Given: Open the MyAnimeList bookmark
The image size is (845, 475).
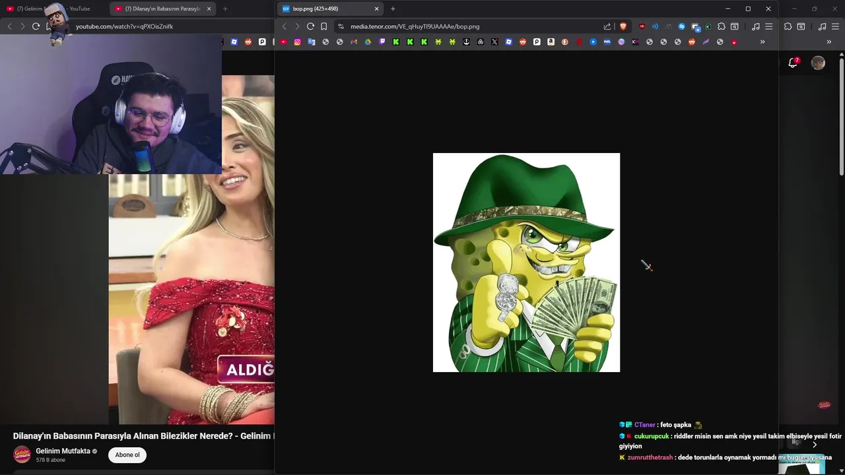Looking at the screenshot, I should [x=607, y=42].
